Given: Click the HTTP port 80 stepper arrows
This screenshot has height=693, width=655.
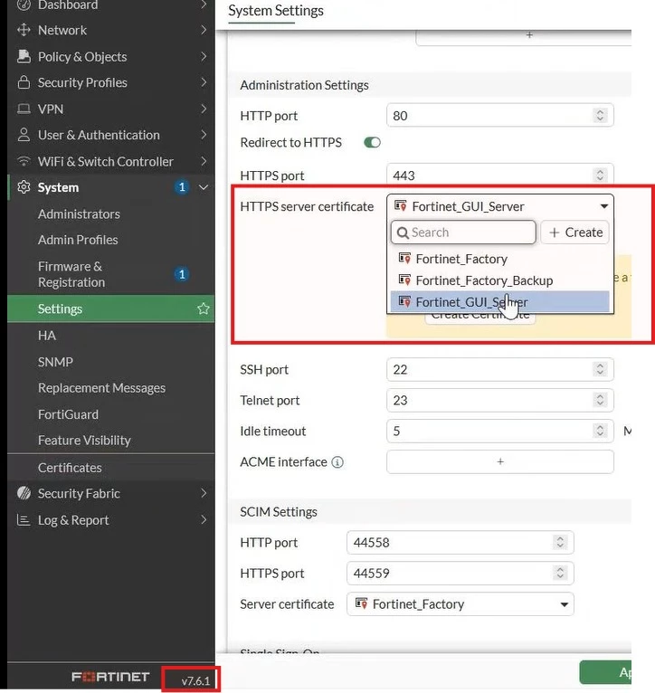Looking at the screenshot, I should coord(600,116).
